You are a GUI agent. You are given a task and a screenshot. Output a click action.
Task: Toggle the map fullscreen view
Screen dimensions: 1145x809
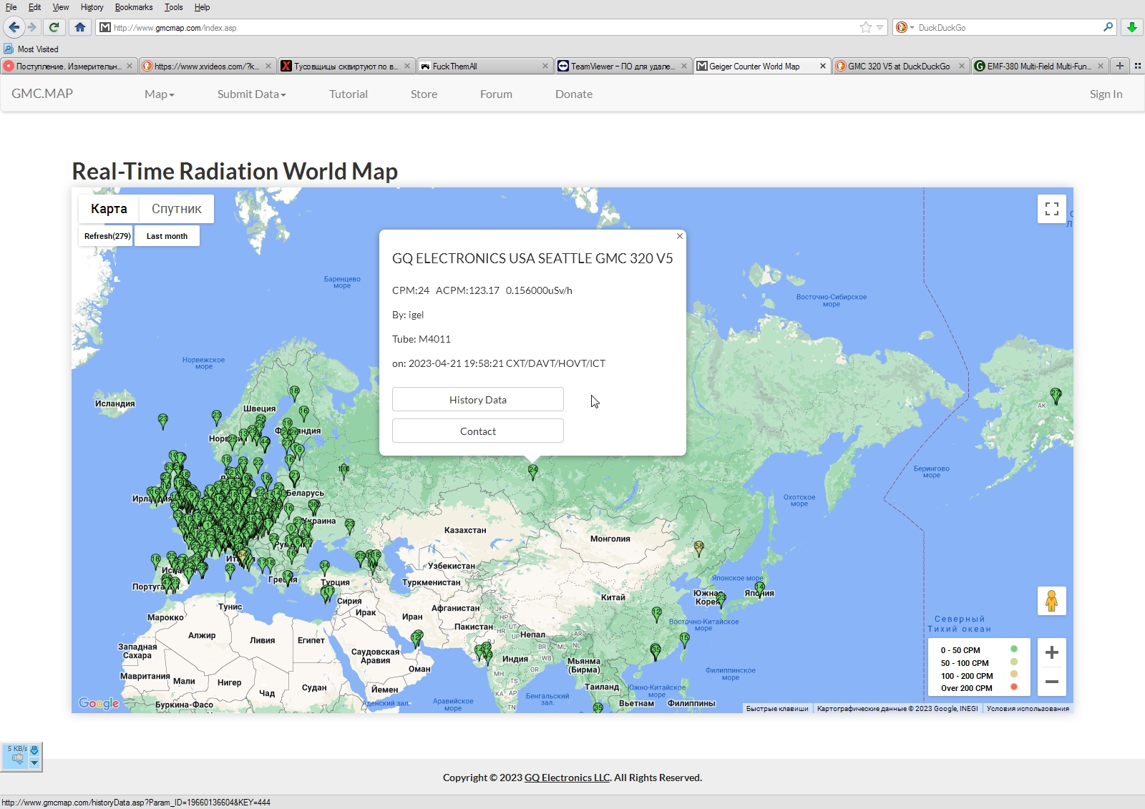1052,209
